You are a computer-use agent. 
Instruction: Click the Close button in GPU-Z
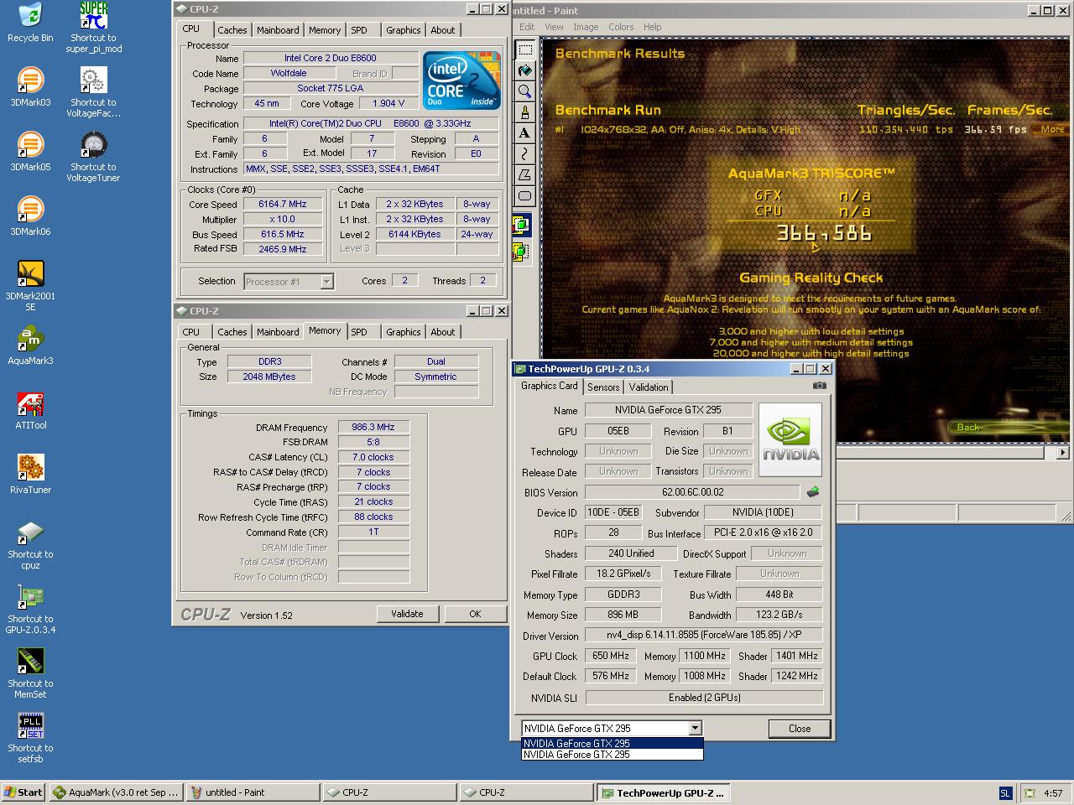coord(800,729)
